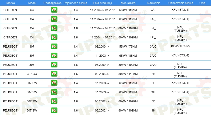Click the Nadwozie column header

tap(154, 3)
